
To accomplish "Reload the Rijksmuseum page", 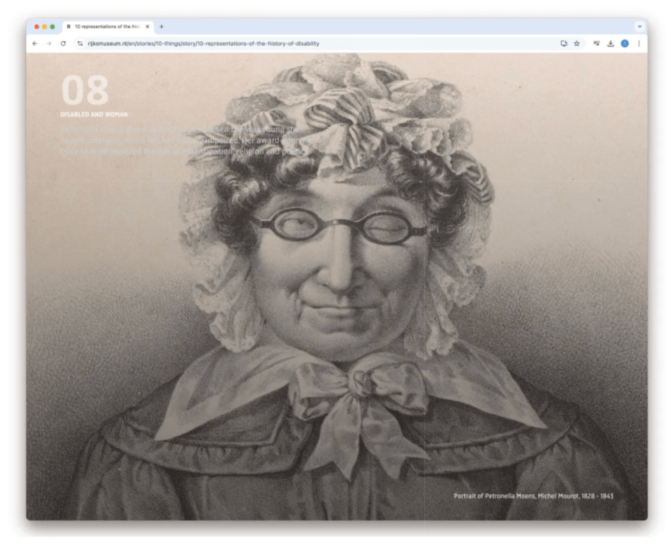I will (63, 43).
